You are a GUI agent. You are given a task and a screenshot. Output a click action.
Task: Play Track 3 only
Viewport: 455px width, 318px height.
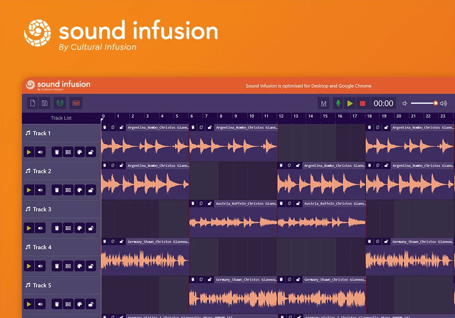click(29, 228)
